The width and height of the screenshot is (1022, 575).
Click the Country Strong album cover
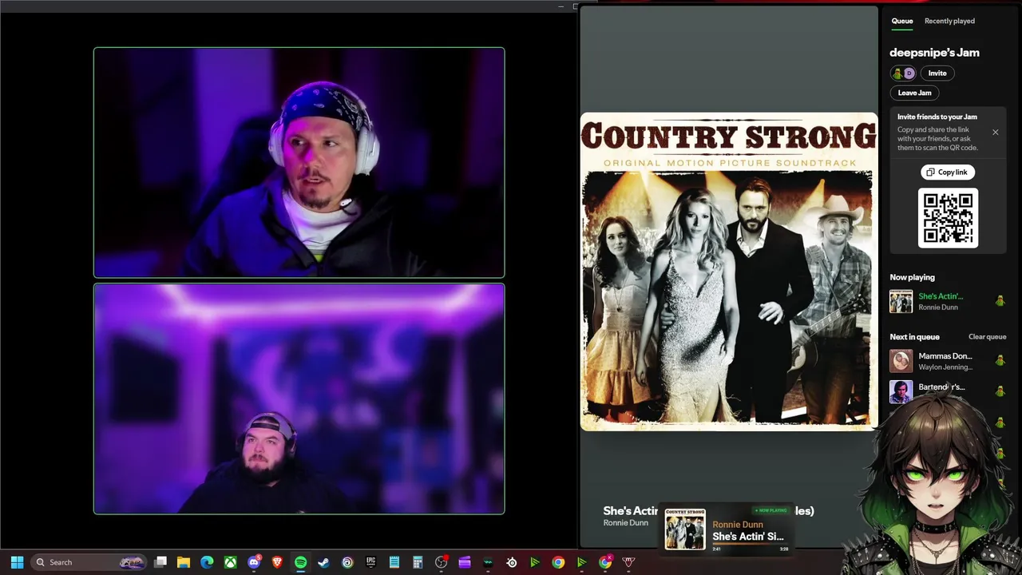click(729, 272)
